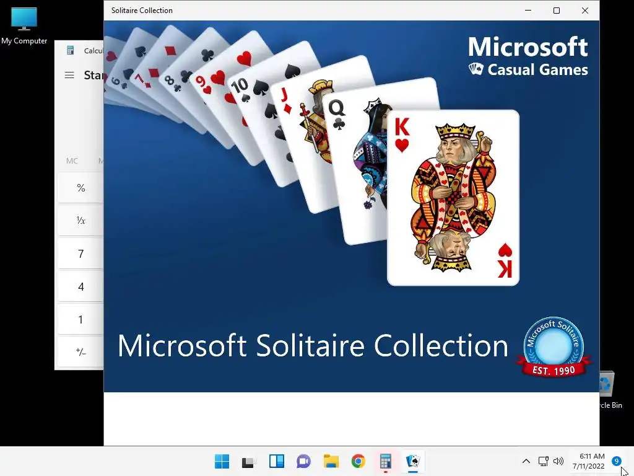Viewport: 634px width, 476px height.
Task: Click the reciprocal 1/x key in Calculator
Action: tap(81, 221)
